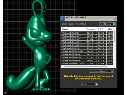
Task: Click the Metal Weights scale icon
Action: tap(62, 18)
